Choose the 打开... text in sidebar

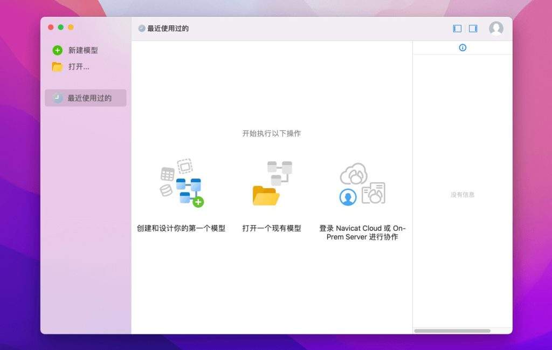tap(79, 67)
